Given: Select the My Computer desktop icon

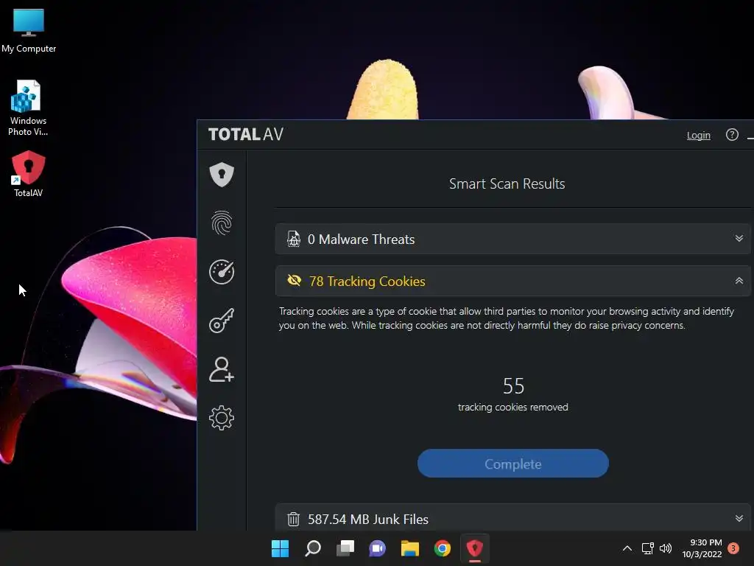Looking at the screenshot, I should 29,30.
